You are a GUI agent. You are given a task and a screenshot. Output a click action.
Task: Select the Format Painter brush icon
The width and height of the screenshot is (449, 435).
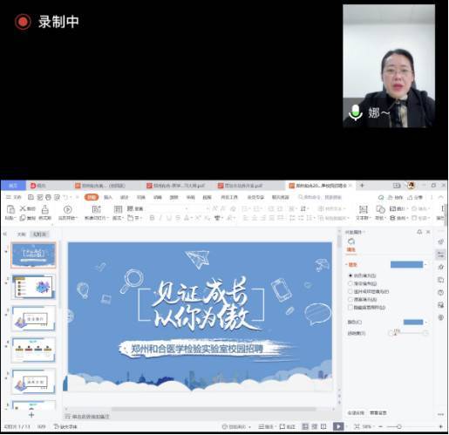click(45, 209)
